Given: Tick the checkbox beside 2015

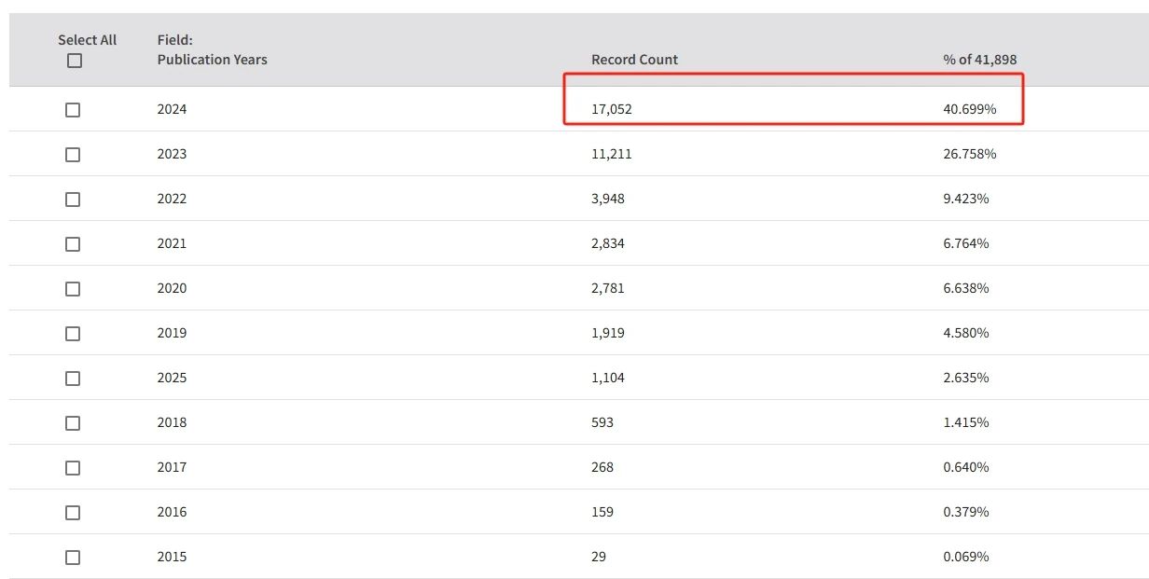Looking at the screenshot, I should point(73,558).
